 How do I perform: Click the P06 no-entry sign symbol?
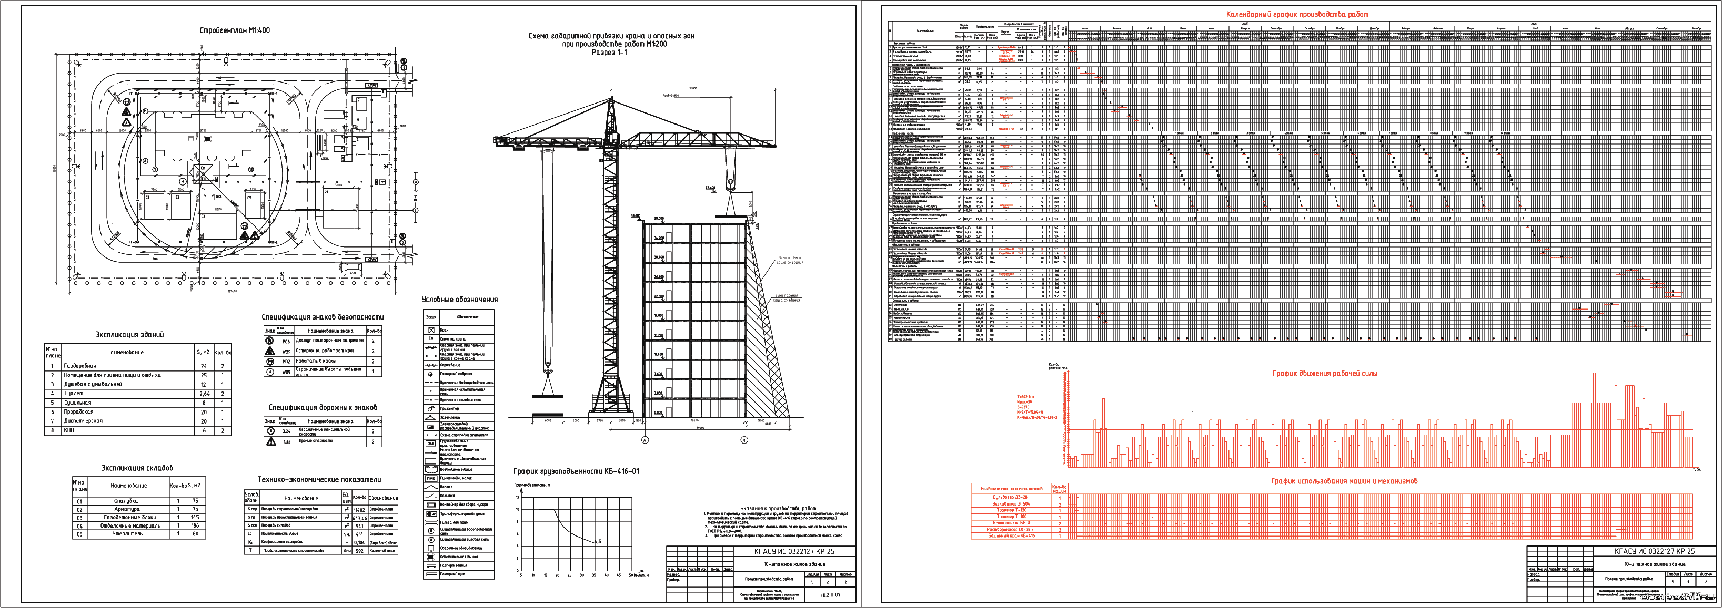tap(269, 341)
